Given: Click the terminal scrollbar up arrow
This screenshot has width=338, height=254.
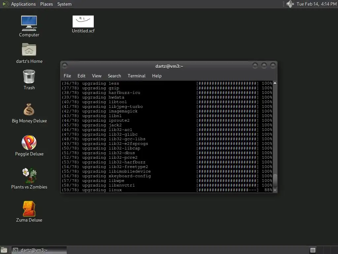Looking at the screenshot, I should click(275, 83).
